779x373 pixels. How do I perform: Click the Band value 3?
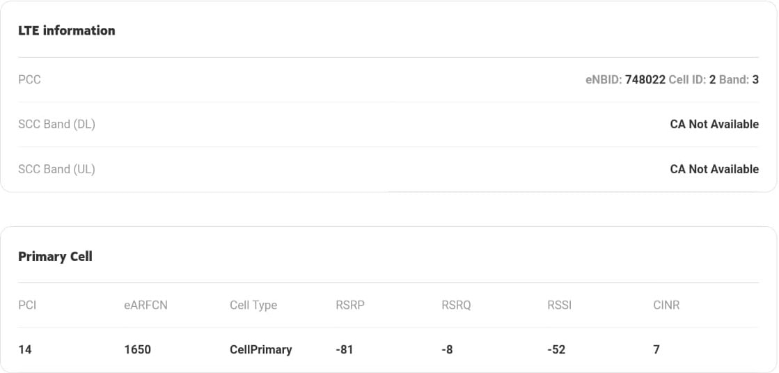point(755,79)
